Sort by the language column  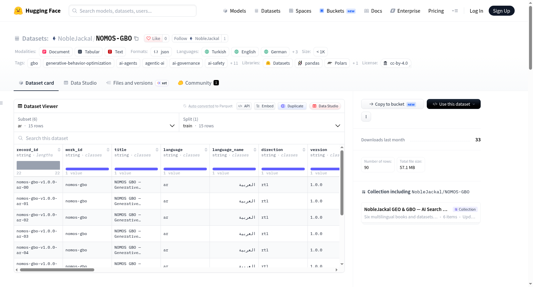coord(206,150)
